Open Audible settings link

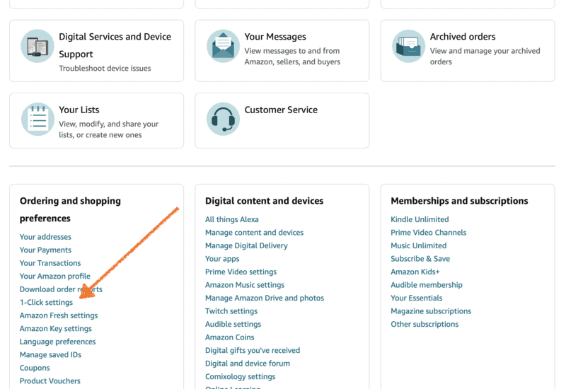pos(233,324)
